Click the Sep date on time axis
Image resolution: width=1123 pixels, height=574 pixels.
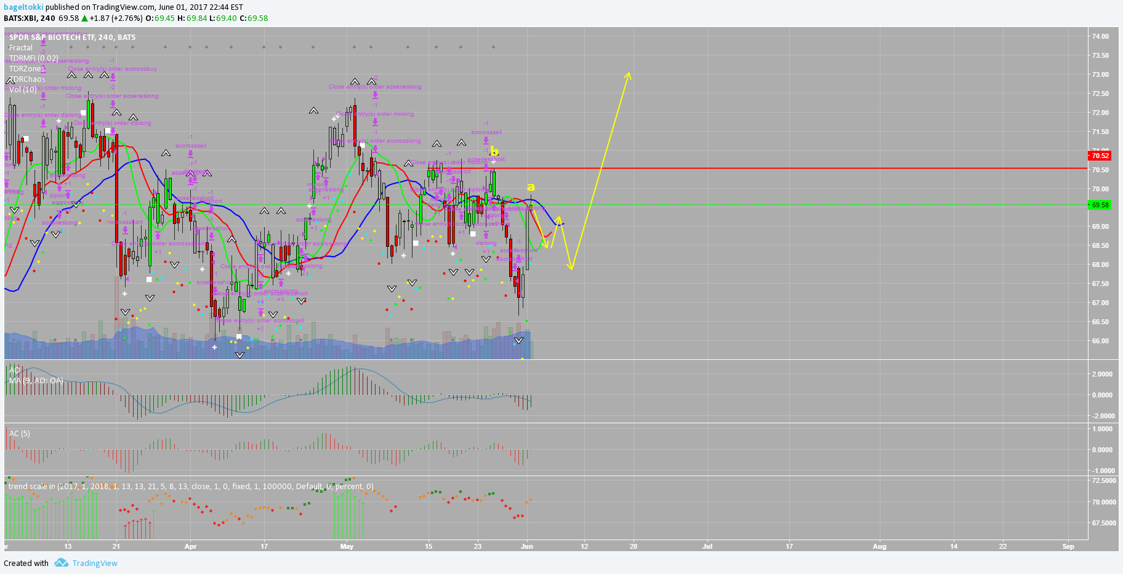point(1068,546)
